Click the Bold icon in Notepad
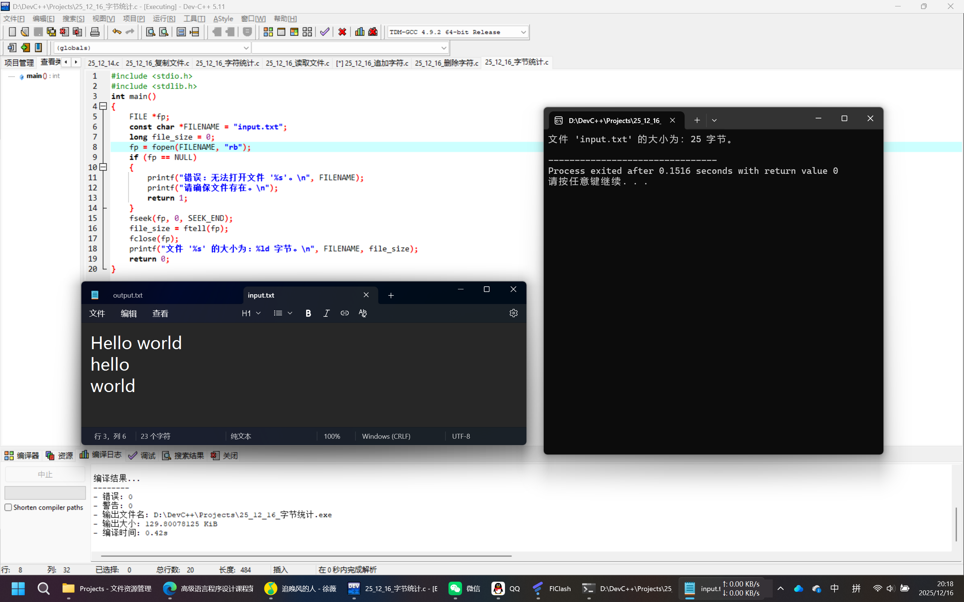This screenshot has height=602, width=964. click(x=308, y=313)
